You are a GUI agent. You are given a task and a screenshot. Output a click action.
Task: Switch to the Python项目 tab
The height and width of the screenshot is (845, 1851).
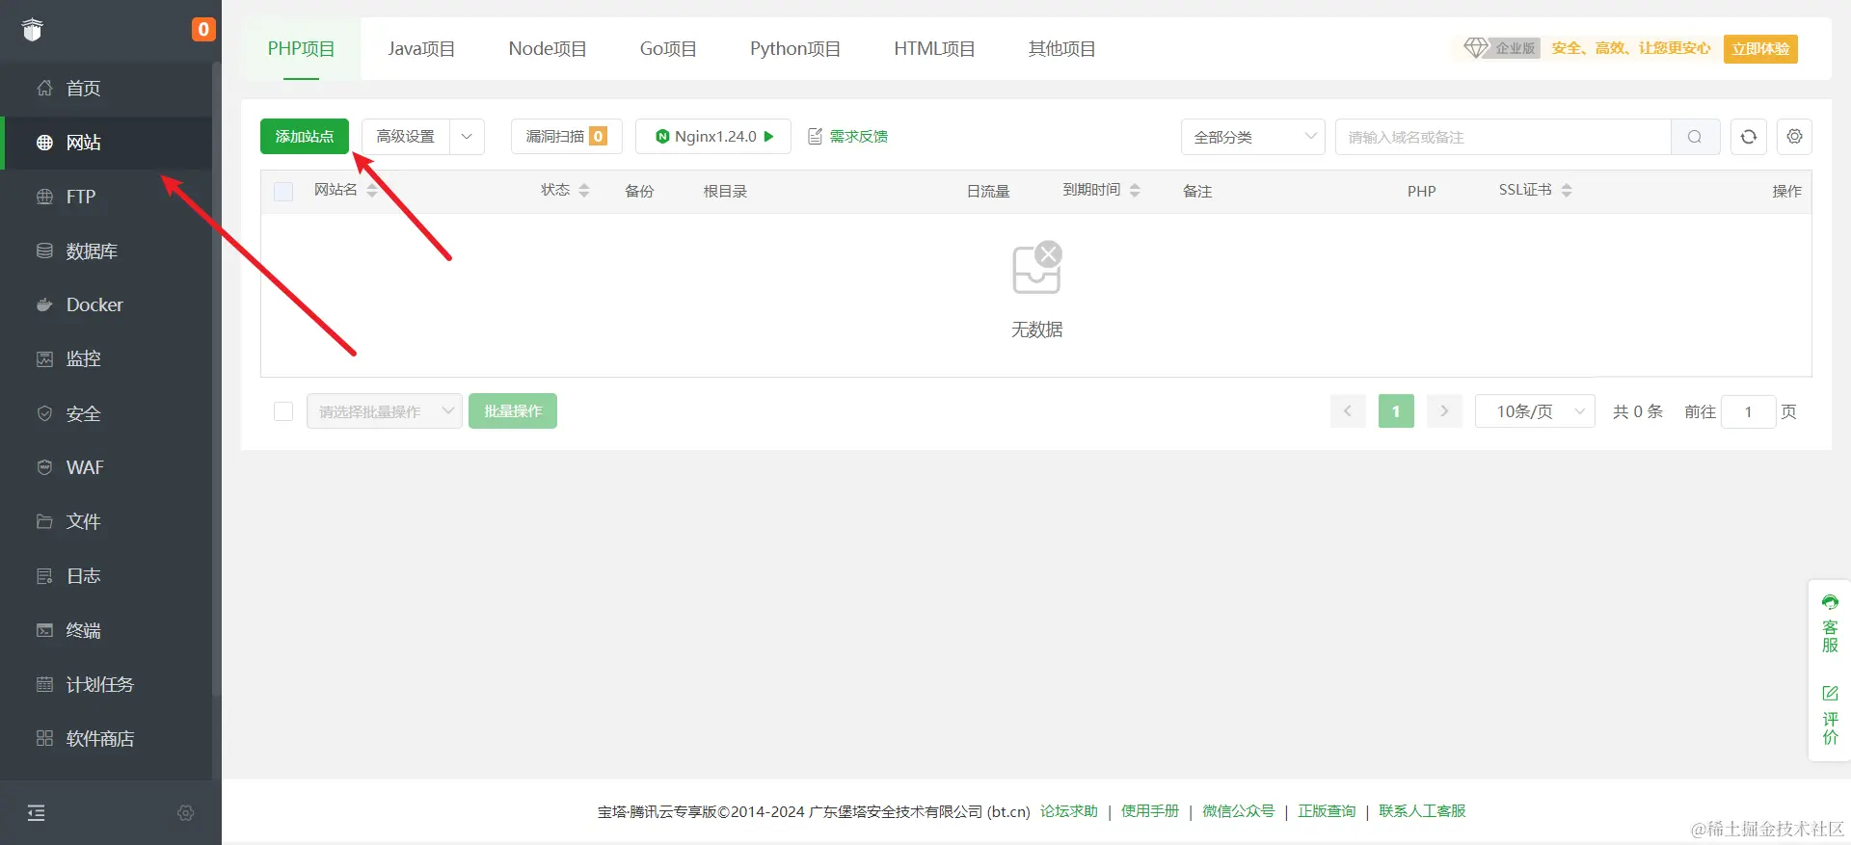coord(795,48)
